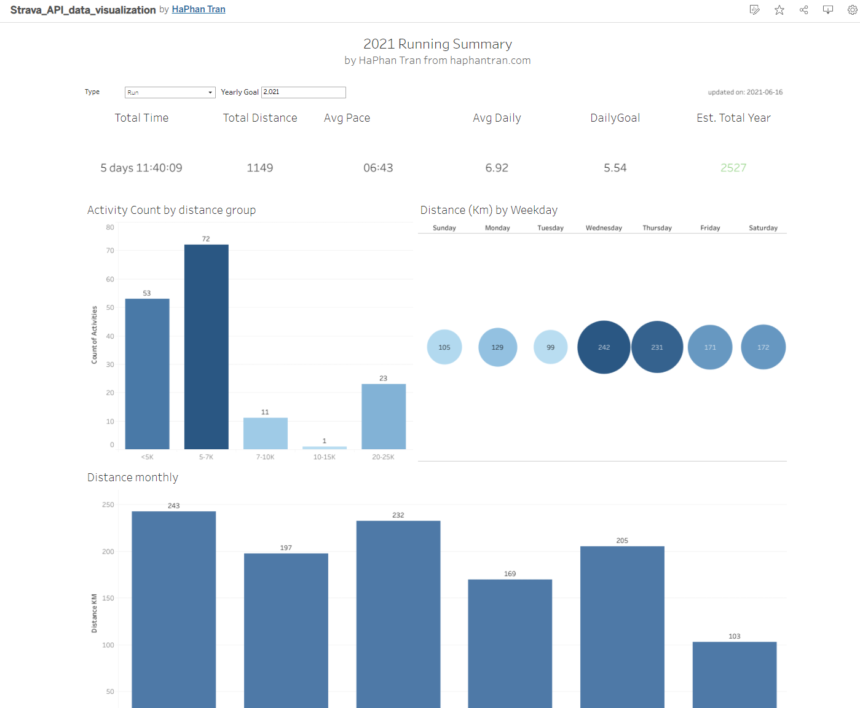Click the download icon
Screen dimensions: 860x708
click(x=828, y=10)
